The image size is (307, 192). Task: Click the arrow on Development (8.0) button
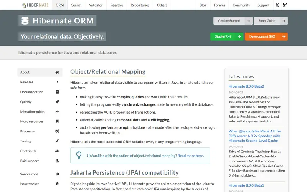pyautogui.click(x=284, y=36)
